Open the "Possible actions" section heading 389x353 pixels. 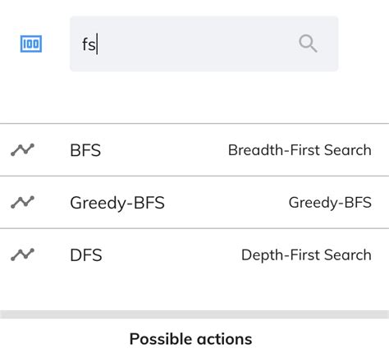[190, 339]
